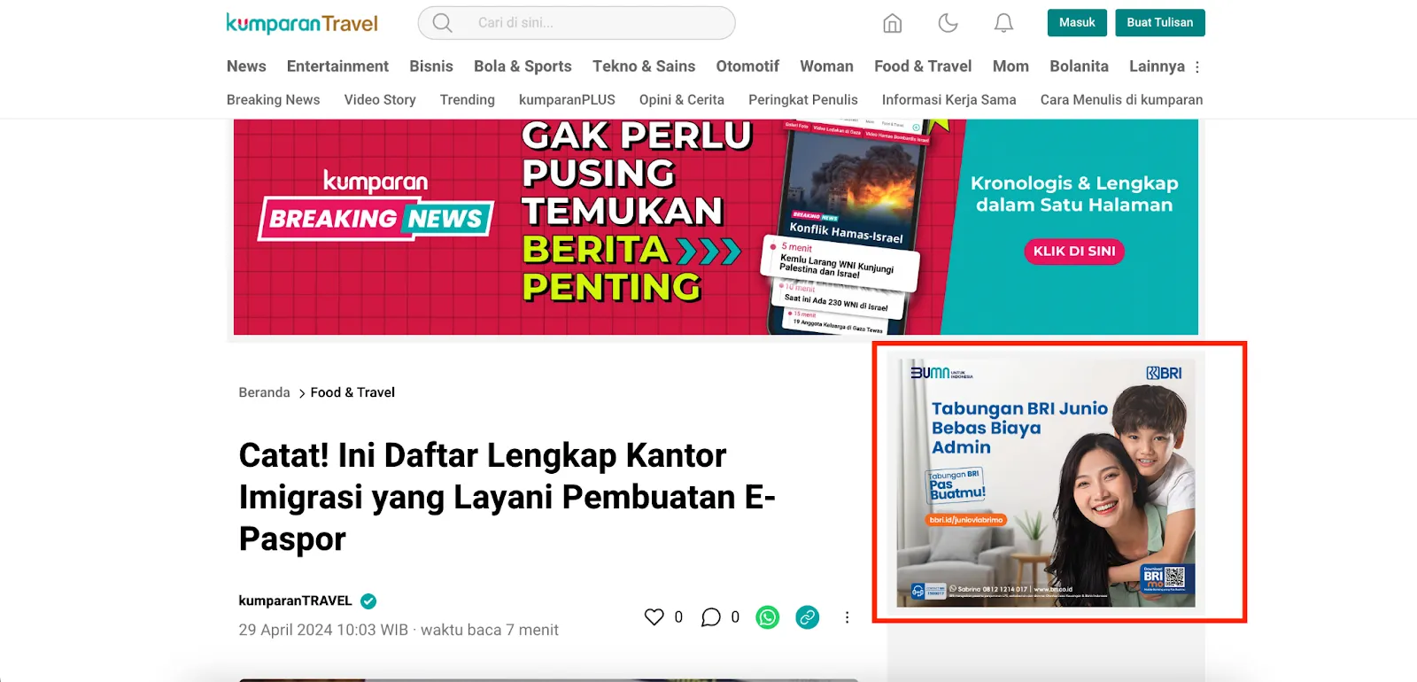Screen dimensions: 1417x682
Task: Click the search magnifier icon
Action: click(x=443, y=23)
